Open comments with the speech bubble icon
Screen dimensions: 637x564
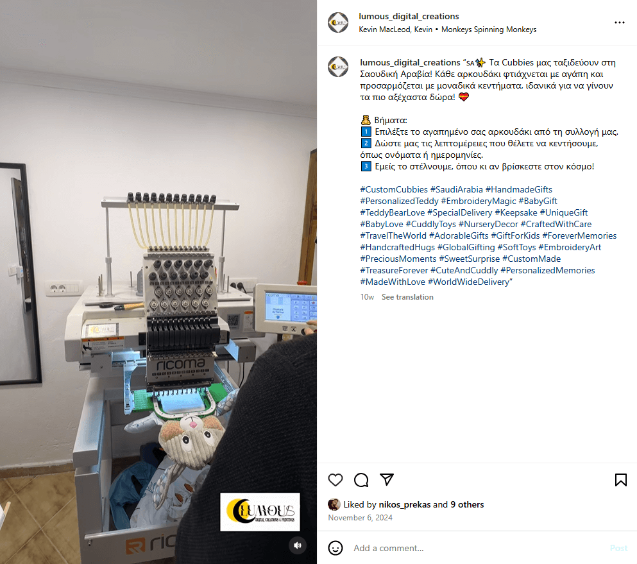(361, 480)
